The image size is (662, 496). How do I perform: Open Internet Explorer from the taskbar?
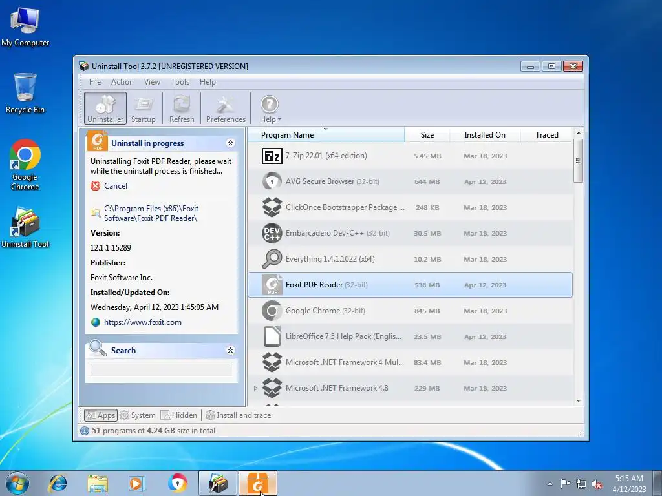click(58, 483)
